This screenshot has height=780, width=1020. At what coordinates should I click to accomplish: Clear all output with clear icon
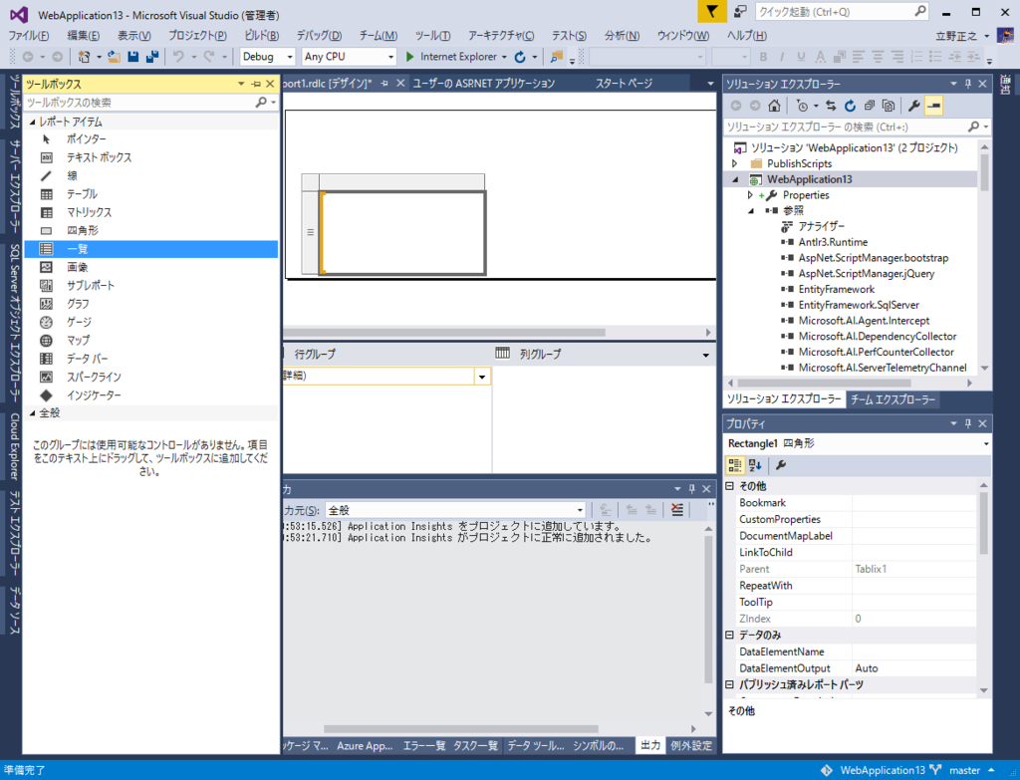coord(677,510)
